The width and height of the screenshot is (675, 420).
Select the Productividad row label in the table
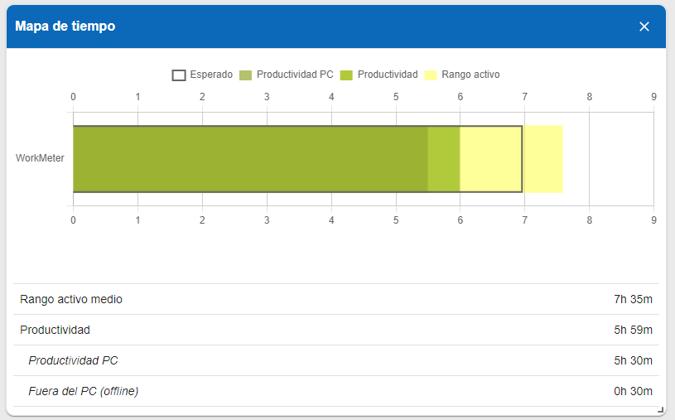coord(55,330)
